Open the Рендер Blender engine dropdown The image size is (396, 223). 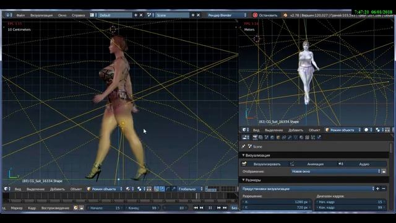click(227, 15)
